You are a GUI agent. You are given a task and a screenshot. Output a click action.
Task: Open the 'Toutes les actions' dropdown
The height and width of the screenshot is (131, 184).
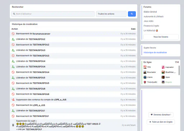point(111,14)
